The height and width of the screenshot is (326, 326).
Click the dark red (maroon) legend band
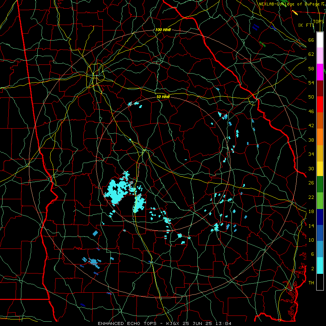pyautogui.click(x=320, y=88)
